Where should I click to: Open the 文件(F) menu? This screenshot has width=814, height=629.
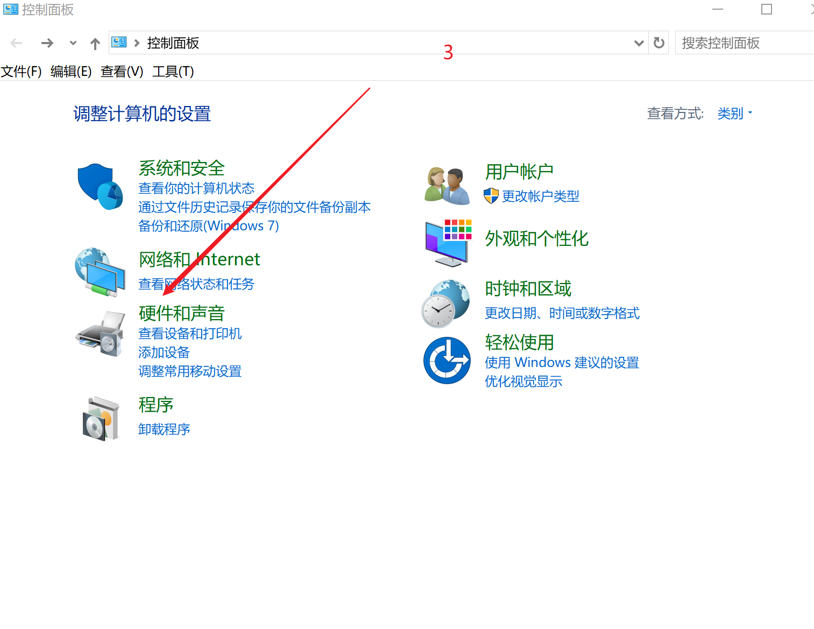21,72
